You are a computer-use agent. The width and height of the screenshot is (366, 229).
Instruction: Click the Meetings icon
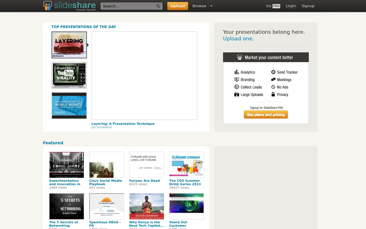point(273,80)
